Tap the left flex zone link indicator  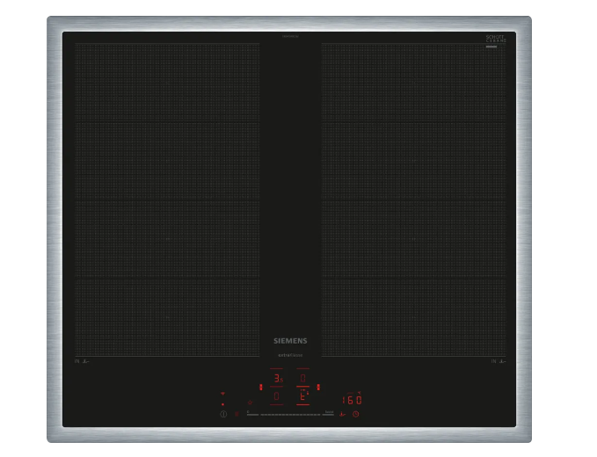coord(260,387)
